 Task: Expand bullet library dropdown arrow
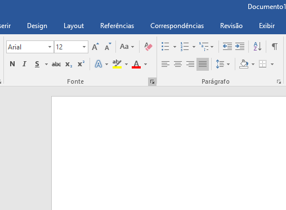(x=175, y=47)
